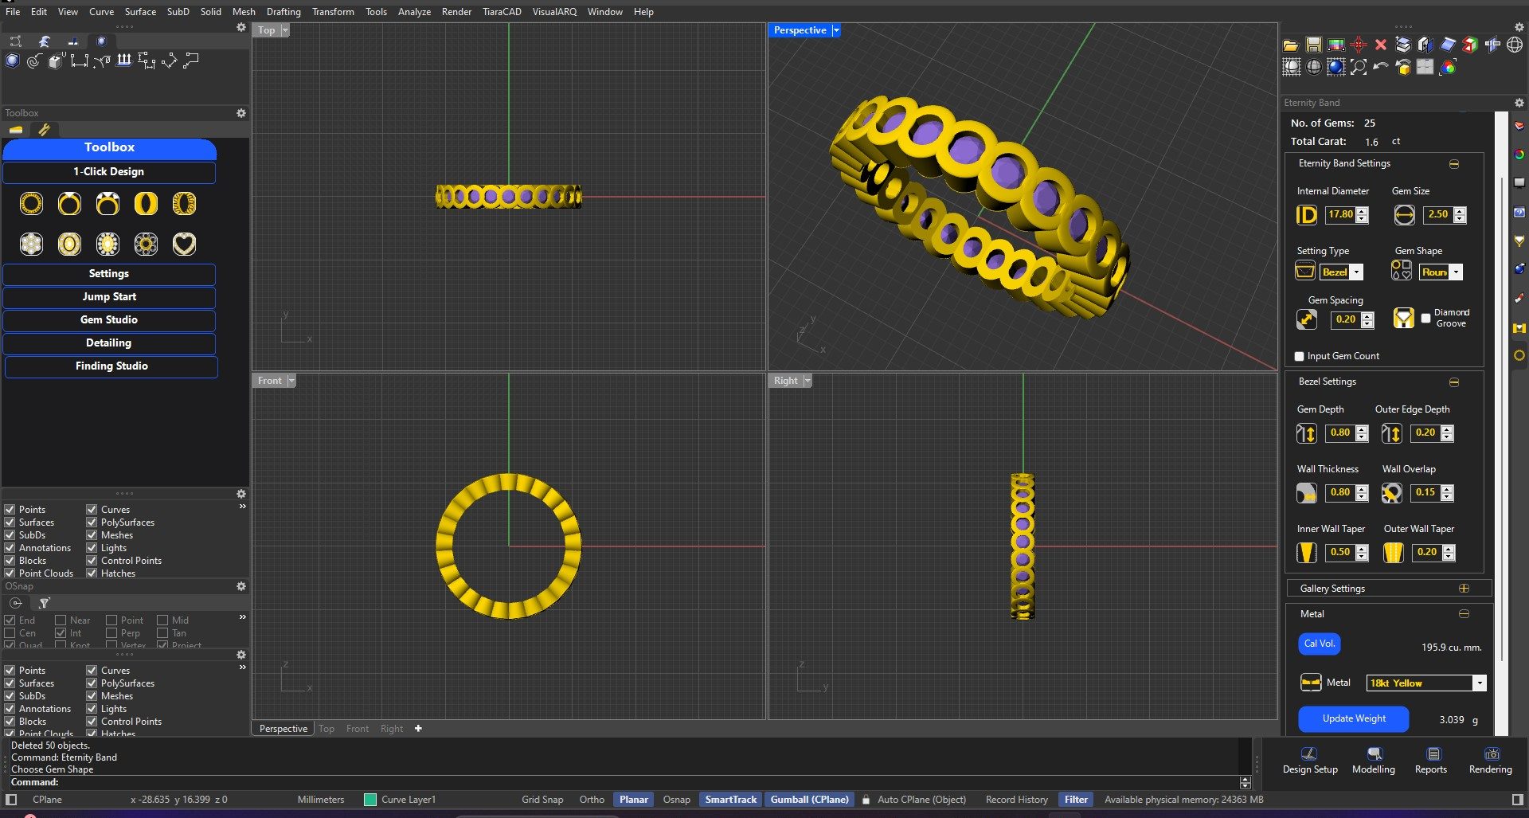1529x818 pixels.
Task: Open the TiaraCAD menu
Action: pos(501,12)
